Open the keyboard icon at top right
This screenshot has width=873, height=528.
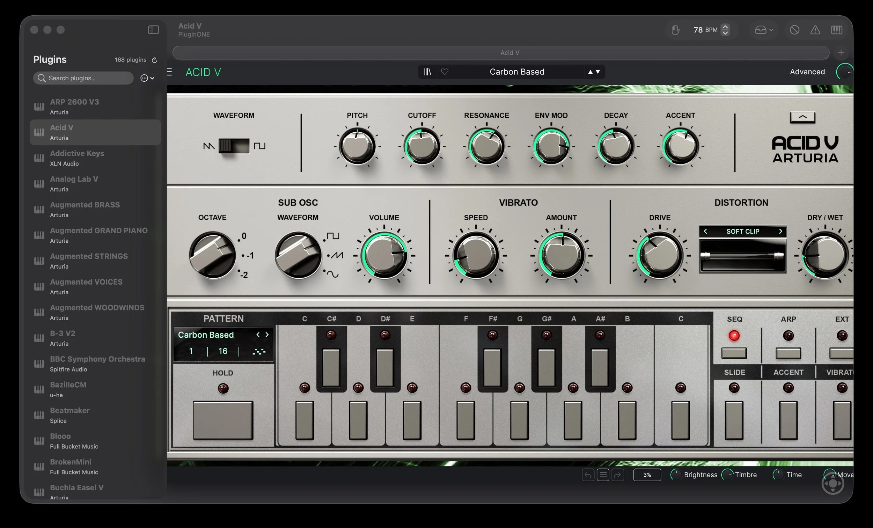pos(836,30)
